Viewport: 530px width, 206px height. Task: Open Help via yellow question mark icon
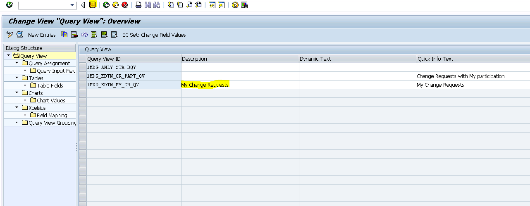pyautogui.click(x=235, y=5)
